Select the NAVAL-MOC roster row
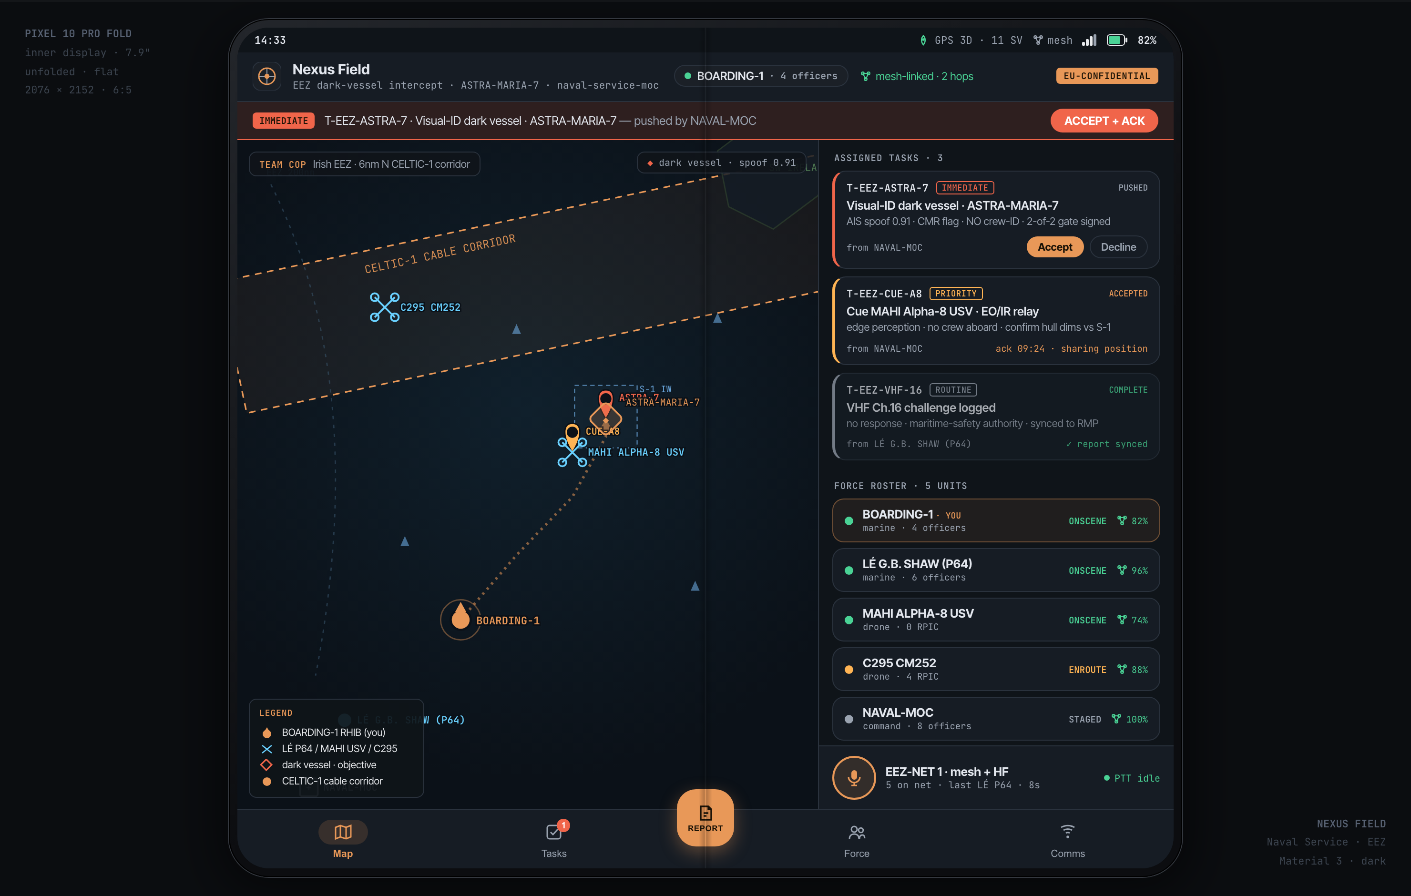The width and height of the screenshot is (1411, 896). pyautogui.click(x=995, y=719)
